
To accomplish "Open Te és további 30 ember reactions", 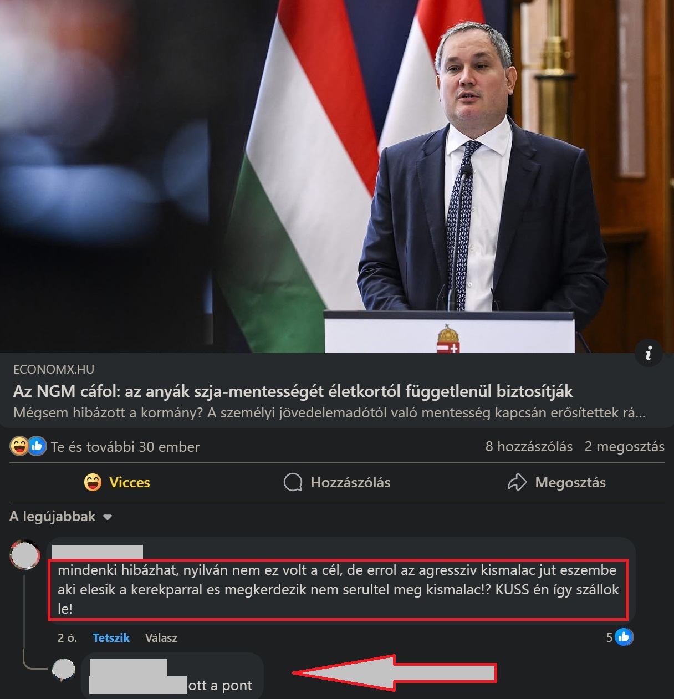I will [x=125, y=447].
